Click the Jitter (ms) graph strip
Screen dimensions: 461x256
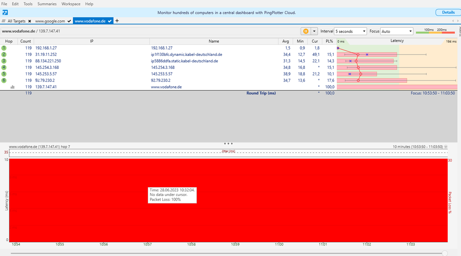tap(229, 152)
